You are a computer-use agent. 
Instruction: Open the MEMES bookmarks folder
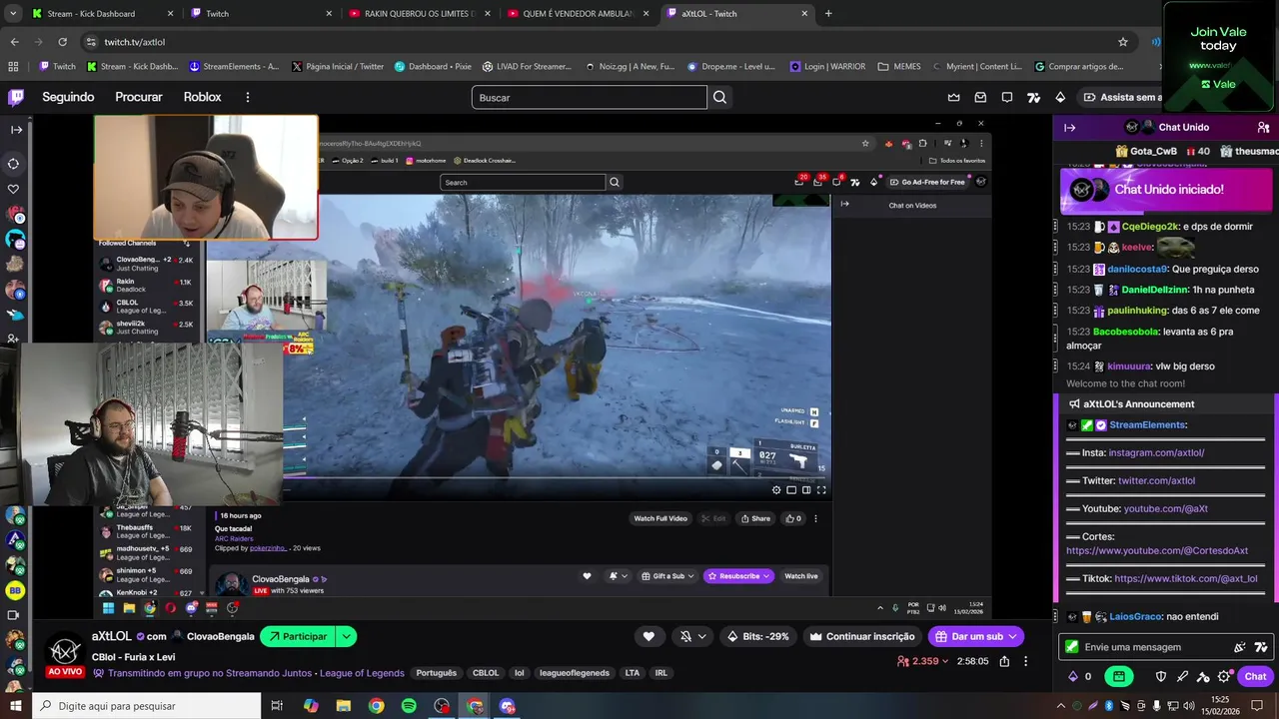pos(899,67)
